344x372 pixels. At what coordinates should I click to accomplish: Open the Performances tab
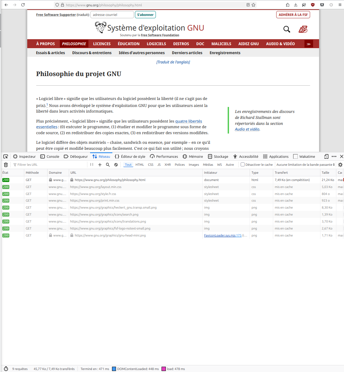tap(164, 156)
